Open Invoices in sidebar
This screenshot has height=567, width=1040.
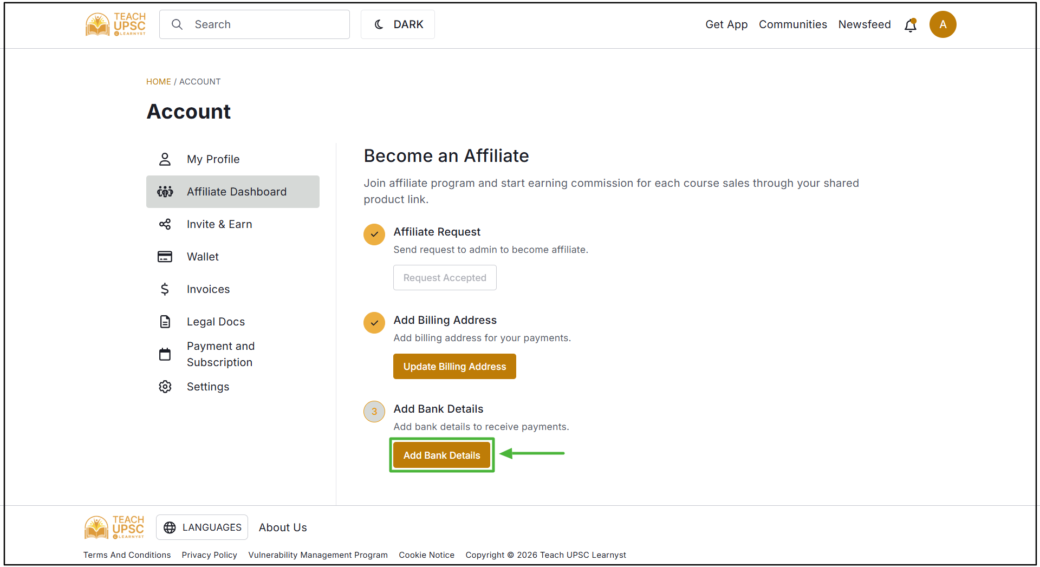(x=233, y=289)
